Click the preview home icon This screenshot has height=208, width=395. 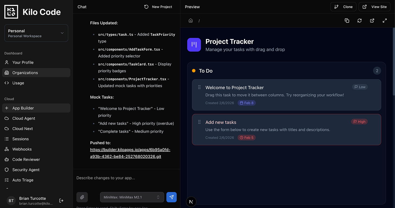pos(191,21)
